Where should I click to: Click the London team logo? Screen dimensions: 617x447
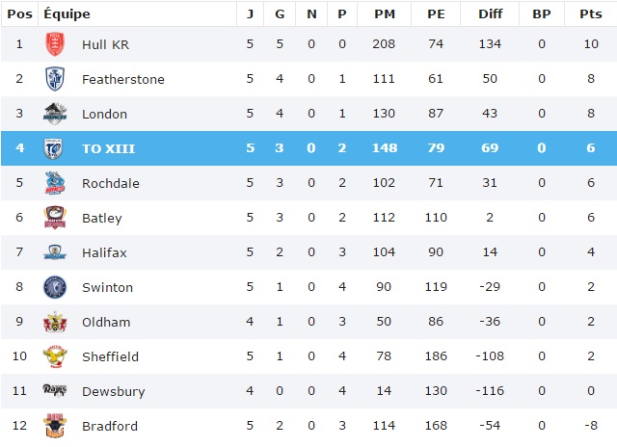[55, 114]
